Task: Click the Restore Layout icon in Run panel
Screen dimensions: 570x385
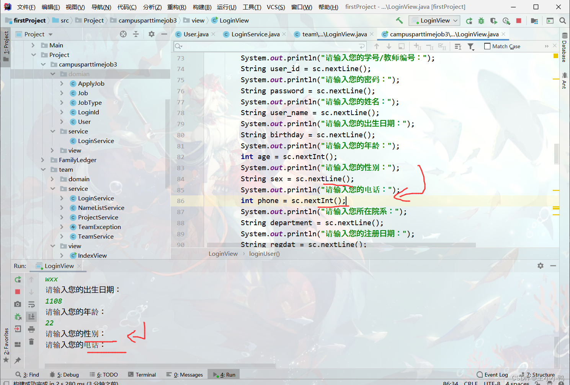Action: point(18,344)
